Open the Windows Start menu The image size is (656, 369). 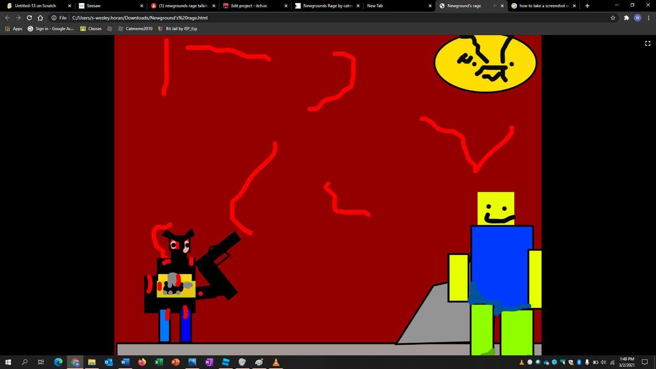(8, 362)
